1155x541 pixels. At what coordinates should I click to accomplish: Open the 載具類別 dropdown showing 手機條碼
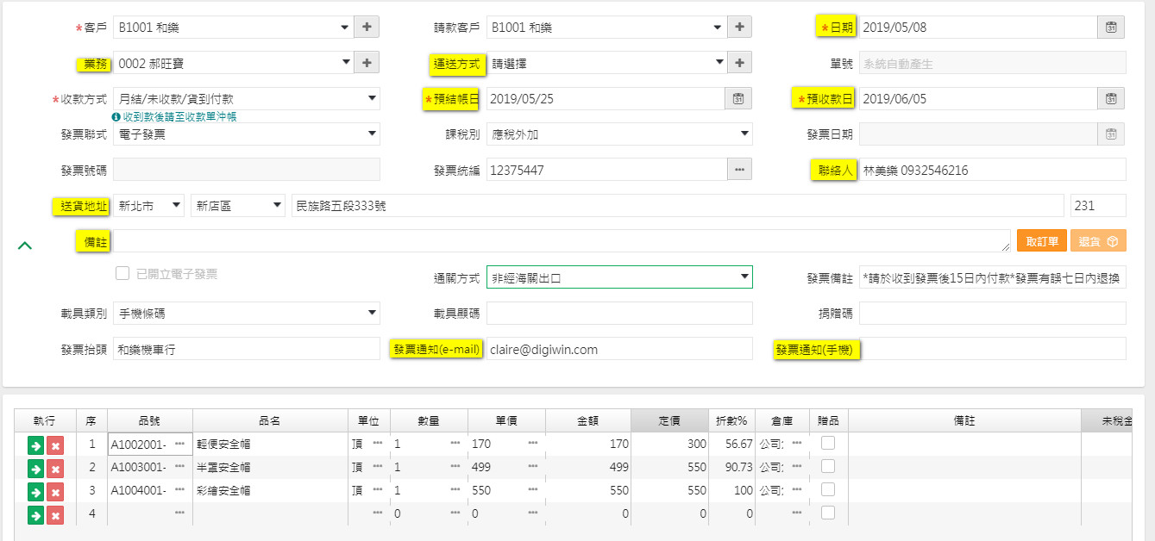246,312
